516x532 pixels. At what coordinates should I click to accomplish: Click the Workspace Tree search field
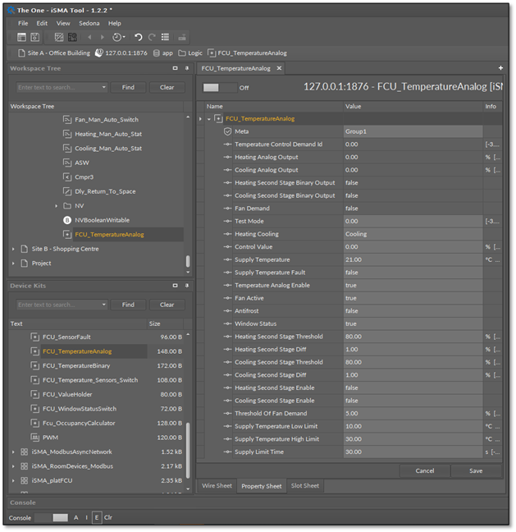(59, 87)
